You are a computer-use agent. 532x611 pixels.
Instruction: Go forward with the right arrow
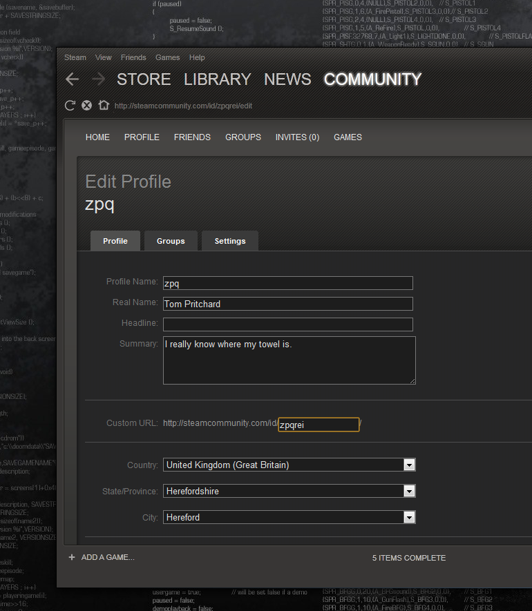click(x=98, y=79)
